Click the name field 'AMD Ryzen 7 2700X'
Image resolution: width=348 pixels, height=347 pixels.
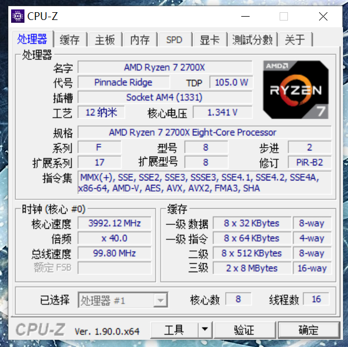[165, 67]
